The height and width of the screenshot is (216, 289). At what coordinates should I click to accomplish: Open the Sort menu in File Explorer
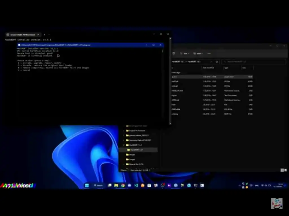click(185, 53)
